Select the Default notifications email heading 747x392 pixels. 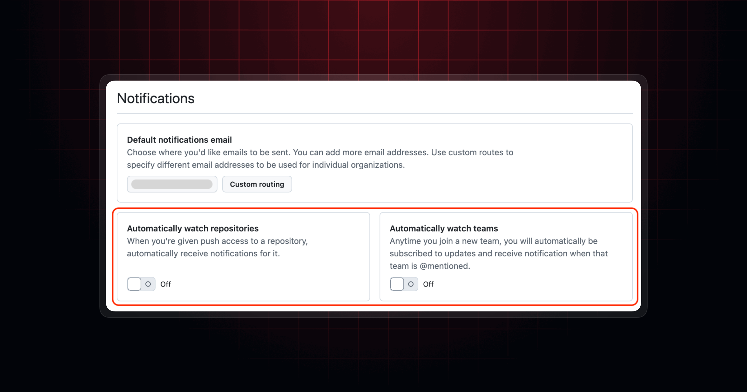tap(179, 140)
